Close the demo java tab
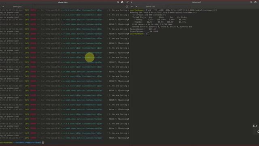 click(3, 6)
